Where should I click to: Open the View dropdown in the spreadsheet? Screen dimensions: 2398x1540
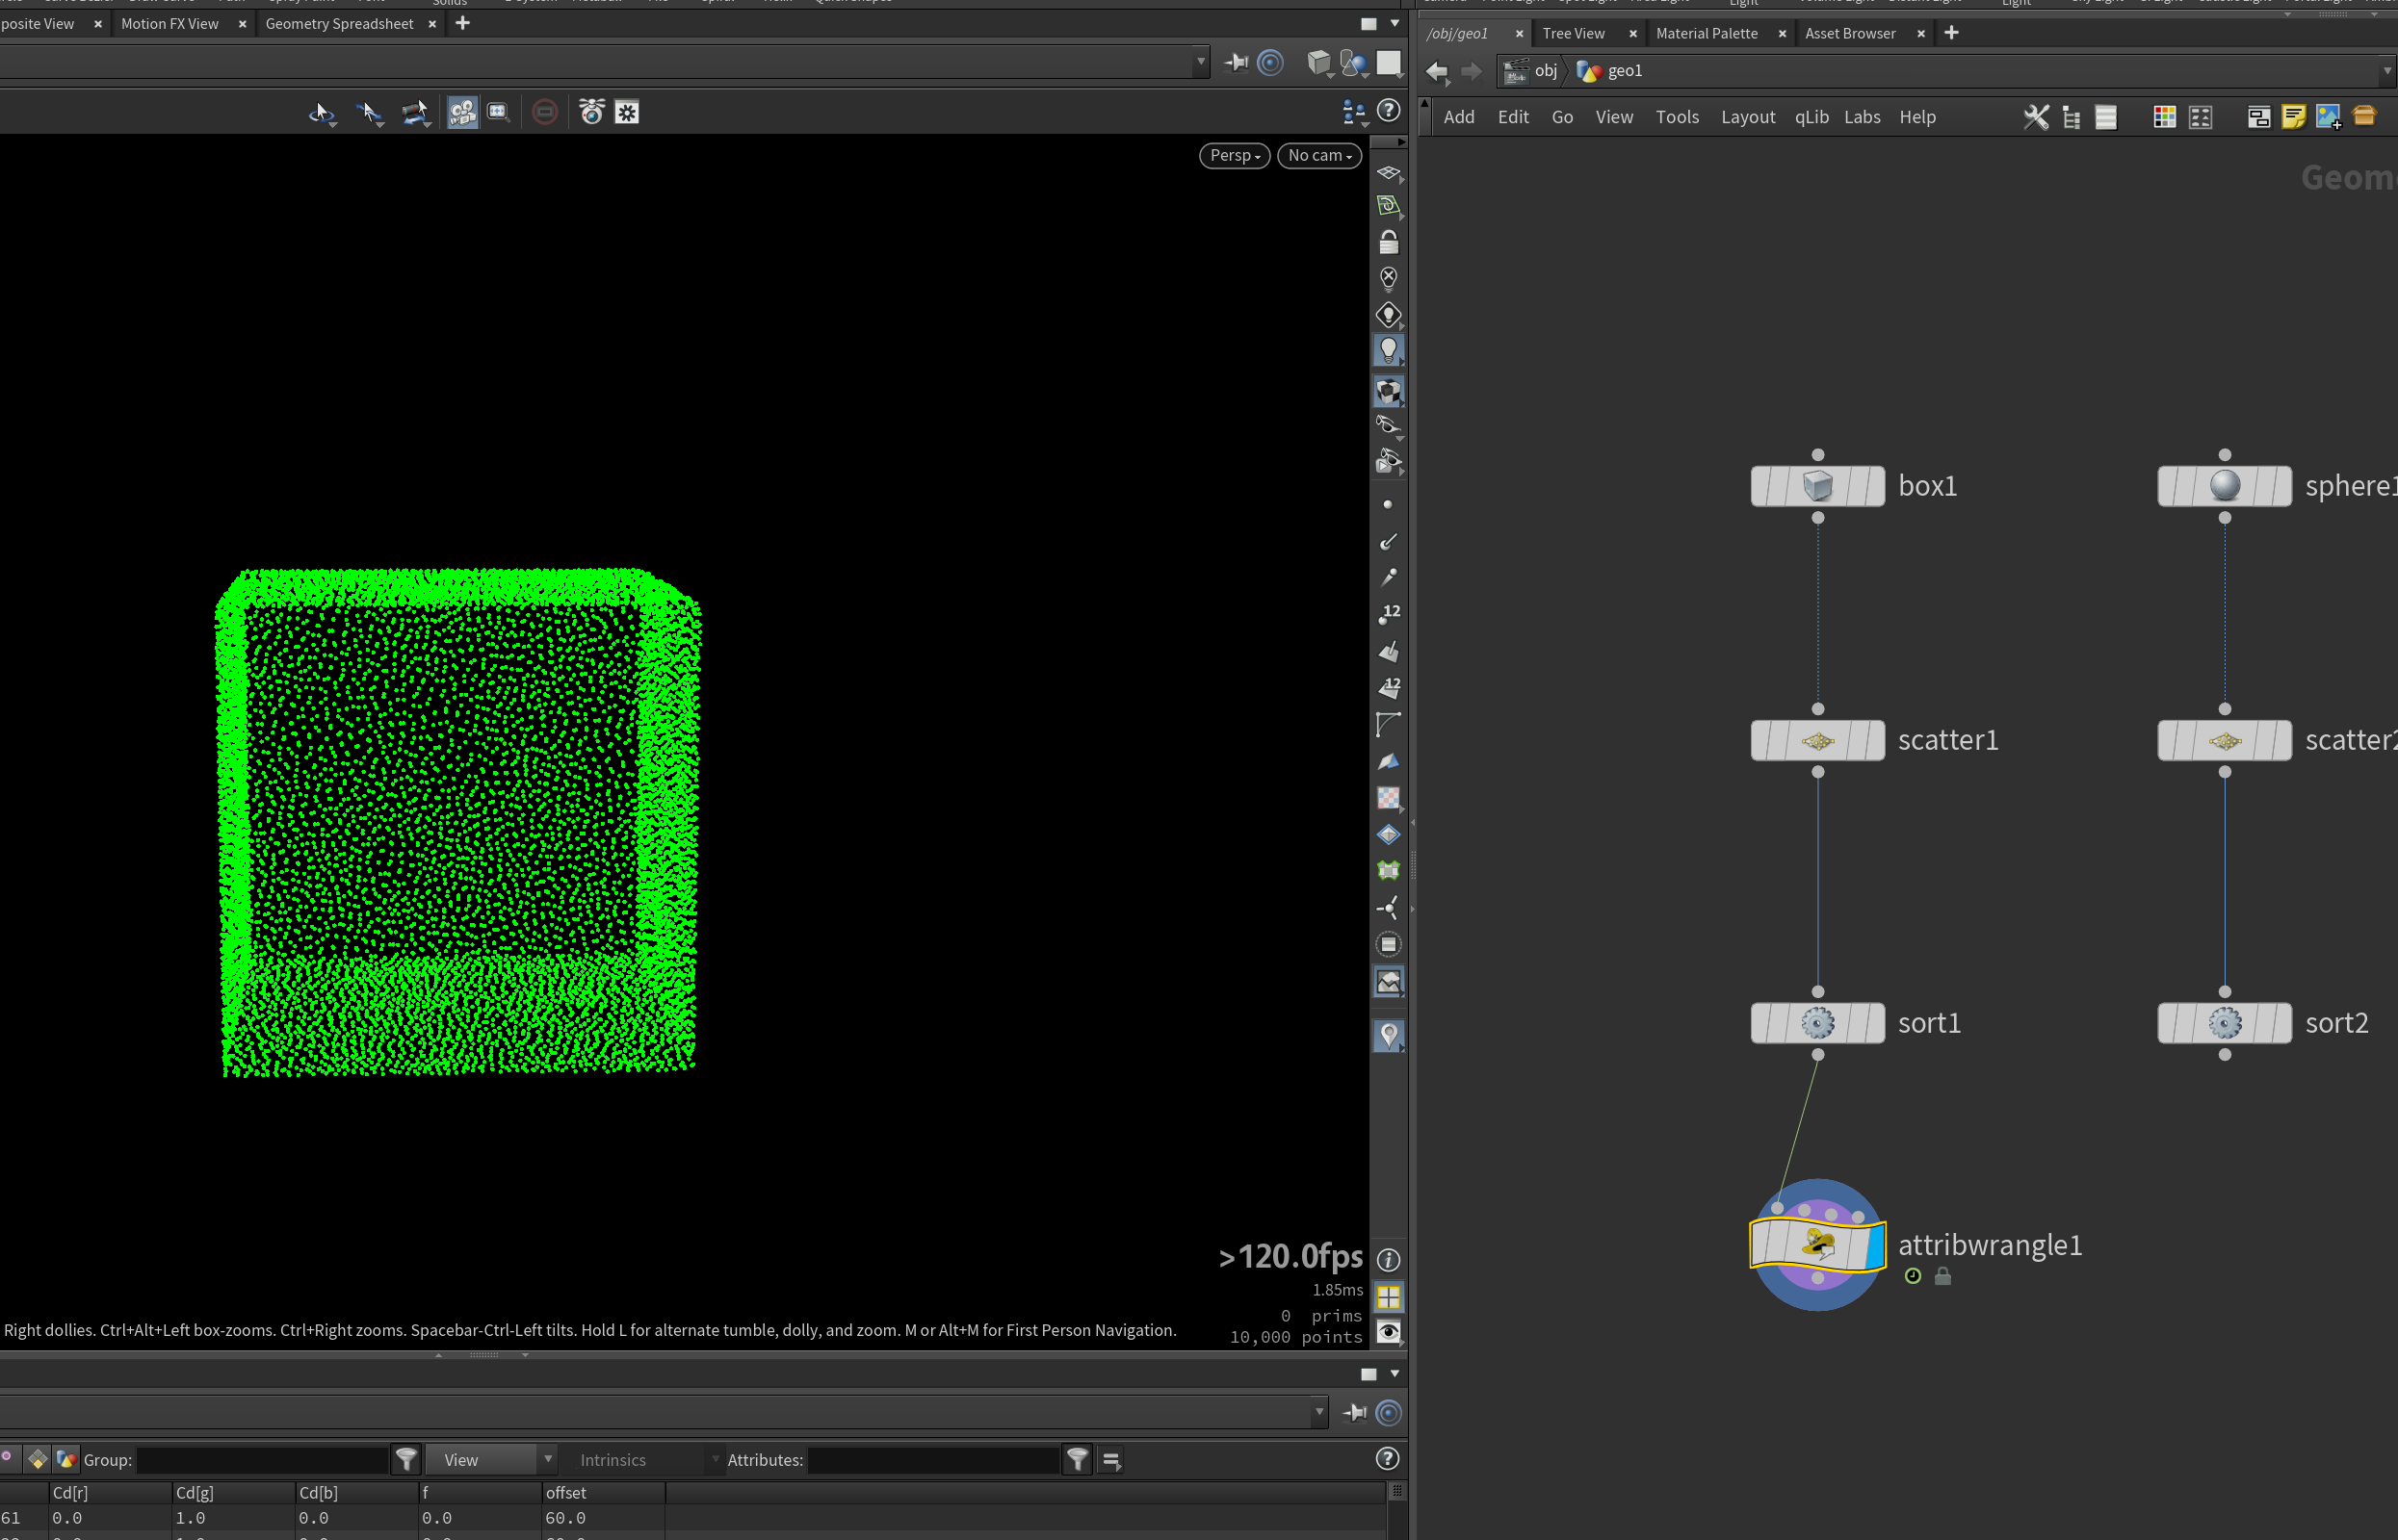pos(491,1460)
